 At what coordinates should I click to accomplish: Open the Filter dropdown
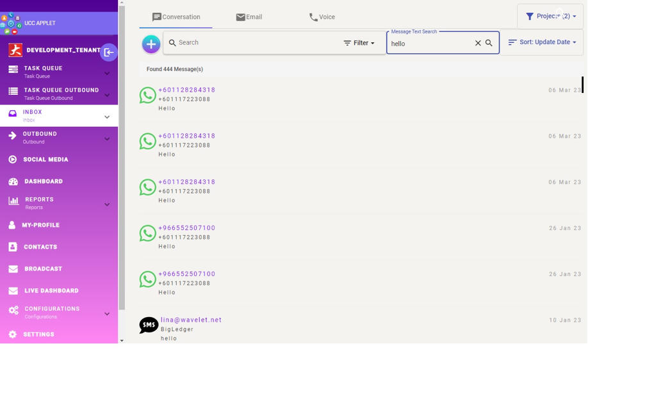pyautogui.click(x=359, y=44)
